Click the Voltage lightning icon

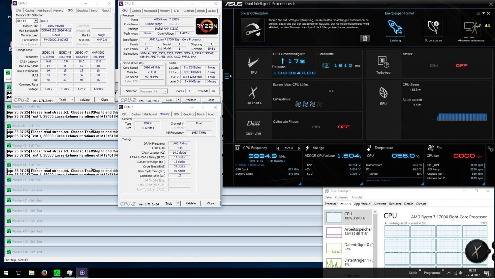pyautogui.click(x=307, y=148)
